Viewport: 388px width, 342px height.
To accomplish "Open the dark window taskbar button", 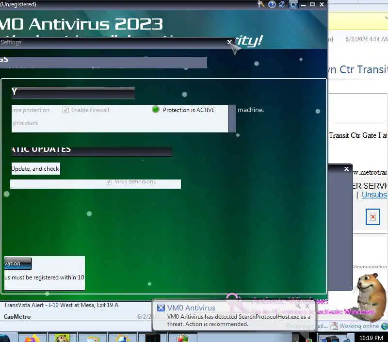I will (x=153, y=338).
